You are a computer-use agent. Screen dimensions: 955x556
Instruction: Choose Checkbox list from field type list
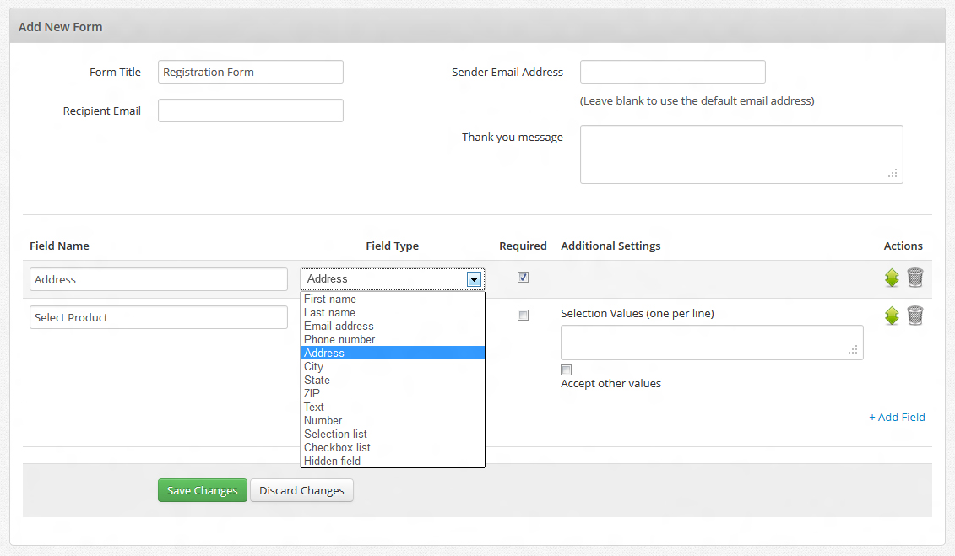[393, 448]
